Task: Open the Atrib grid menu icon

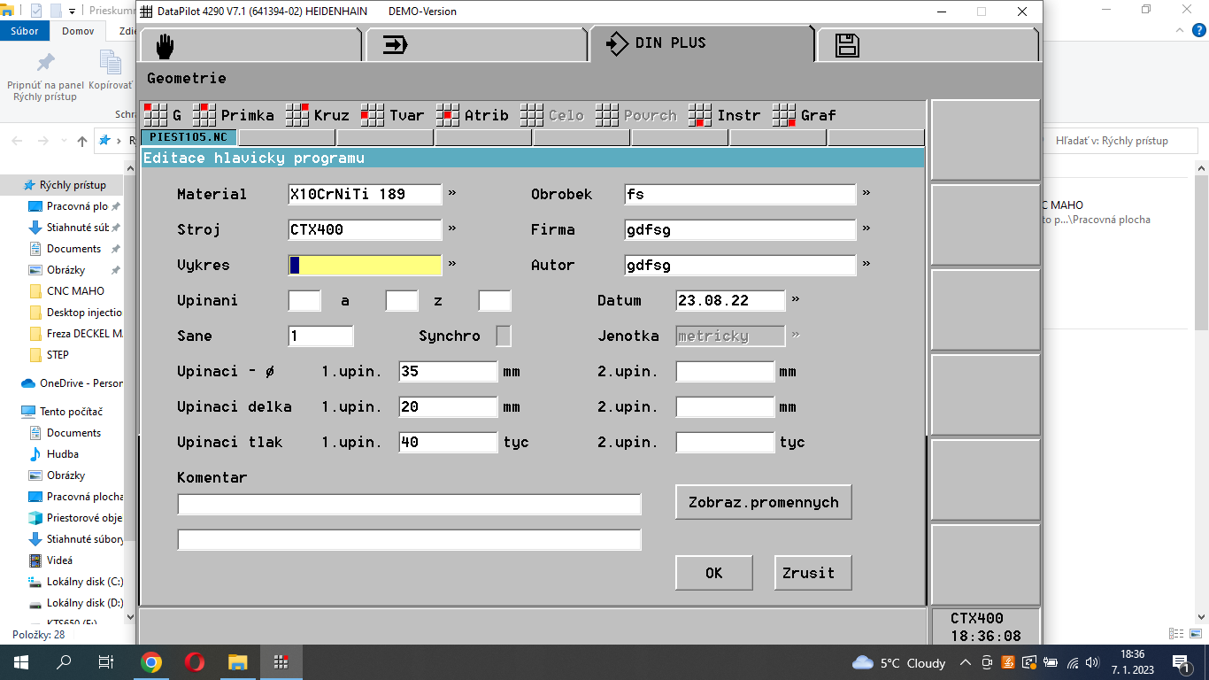Action: pyautogui.click(x=448, y=115)
